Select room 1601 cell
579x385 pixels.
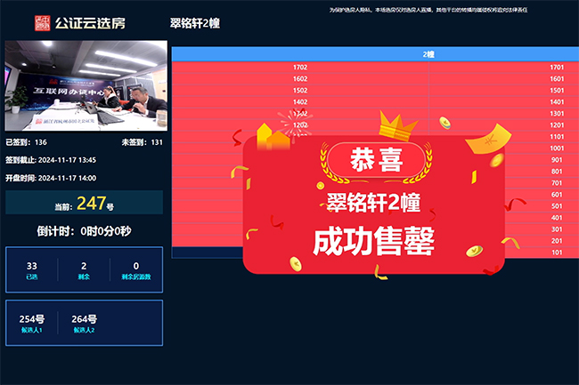[x=504, y=79]
